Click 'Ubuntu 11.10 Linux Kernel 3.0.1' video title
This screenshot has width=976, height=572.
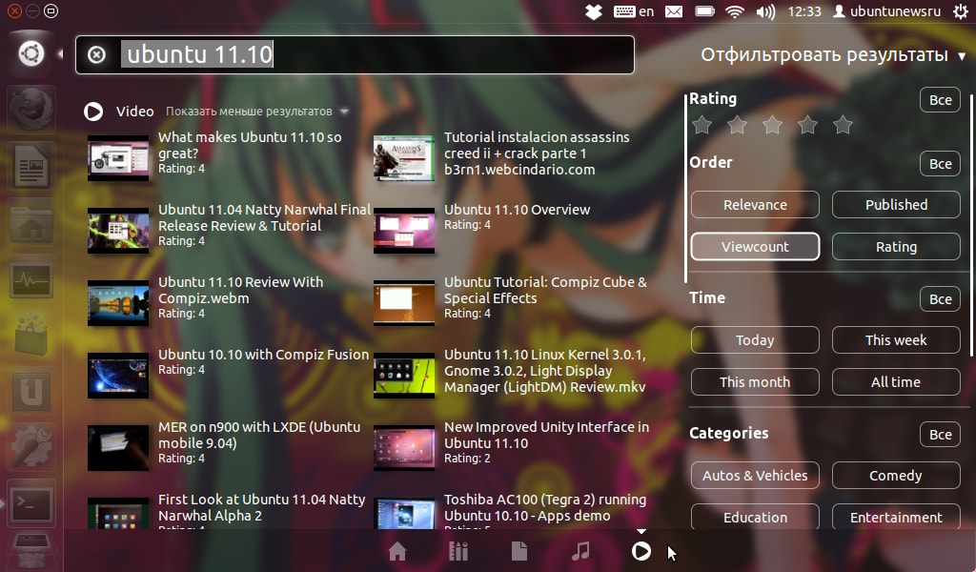pos(544,370)
